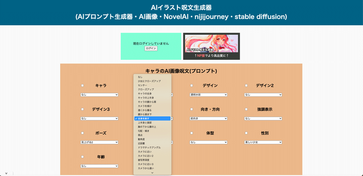This screenshot has width=363, height=176.
Task: Choose the 遠くから撮る option
Action: point(152,110)
